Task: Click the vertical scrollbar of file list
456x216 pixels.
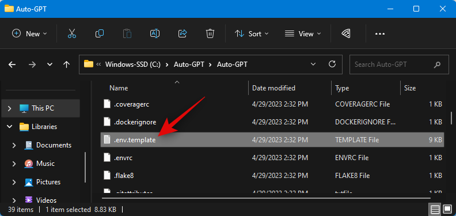Action: point(451,119)
